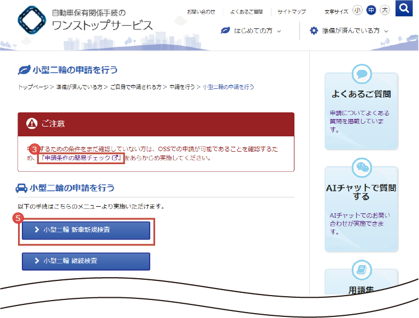Click the gear icon beside 準備が済んでいる方

[x=314, y=31]
